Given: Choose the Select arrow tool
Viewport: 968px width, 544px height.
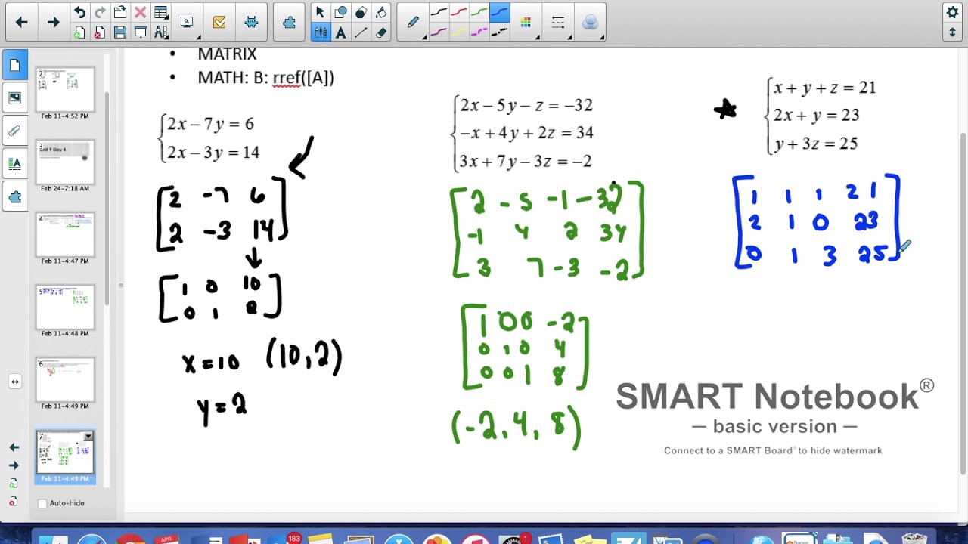Looking at the screenshot, I should [x=320, y=13].
